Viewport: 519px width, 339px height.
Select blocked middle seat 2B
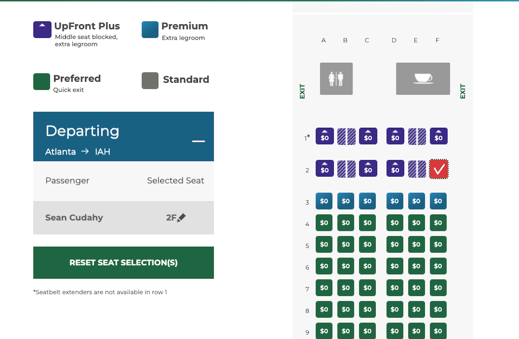[346, 168]
